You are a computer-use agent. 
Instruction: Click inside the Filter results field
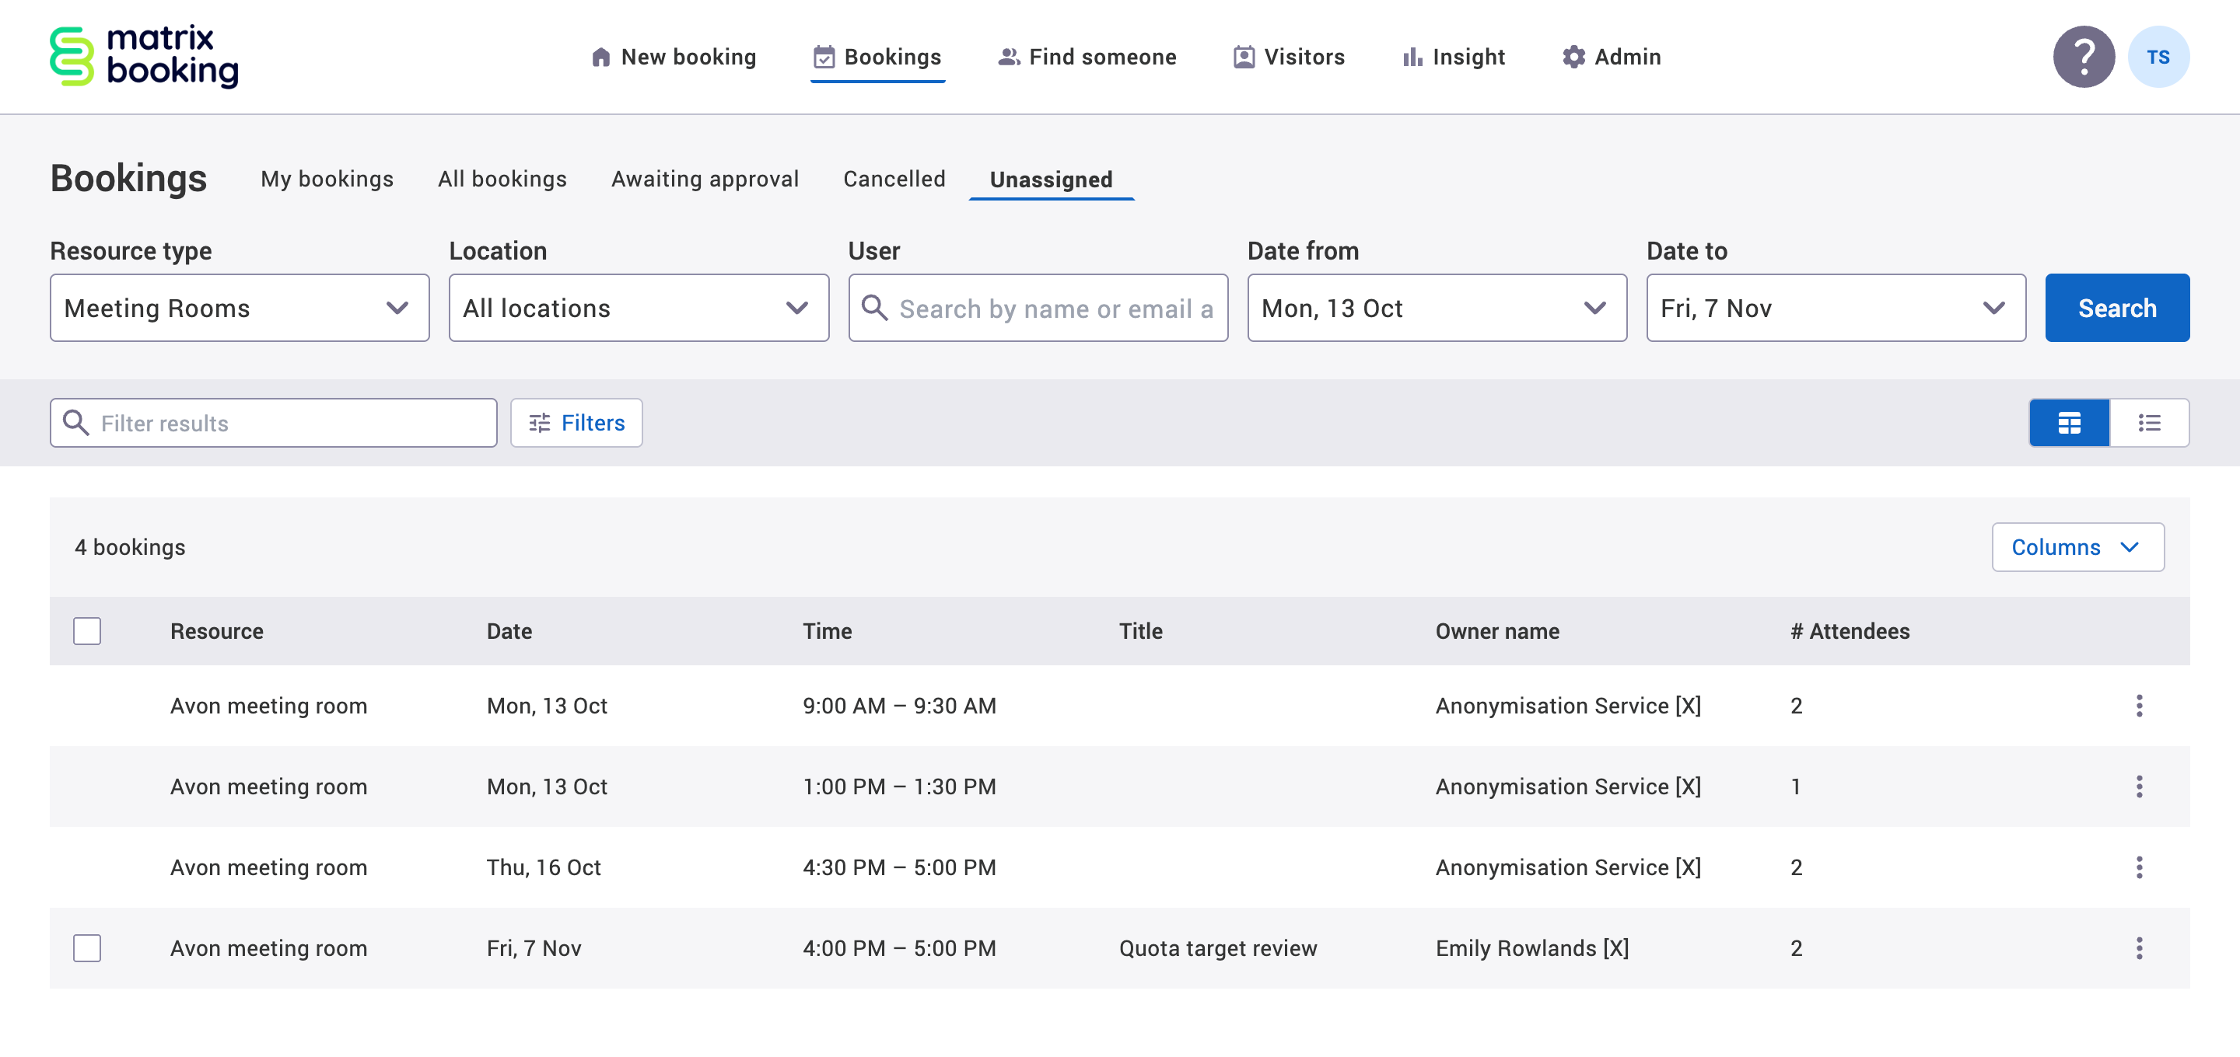tap(272, 423)
